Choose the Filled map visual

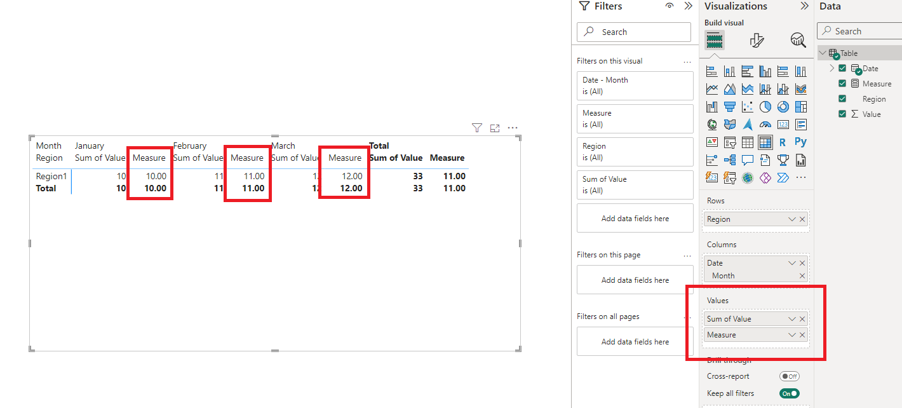(730, 125)
